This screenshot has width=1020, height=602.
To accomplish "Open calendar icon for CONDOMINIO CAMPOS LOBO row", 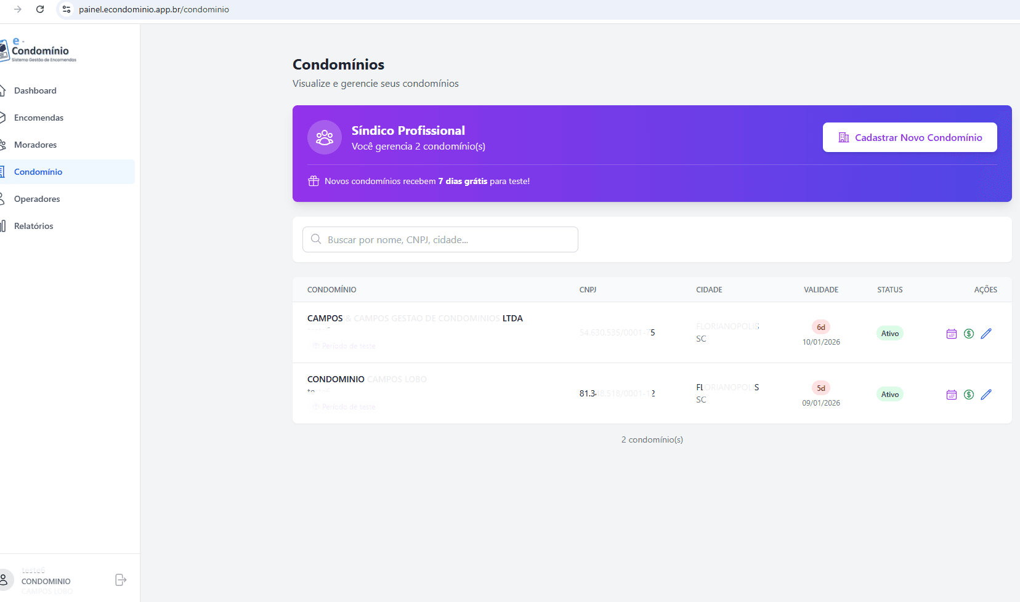I will tap(952, 395).
